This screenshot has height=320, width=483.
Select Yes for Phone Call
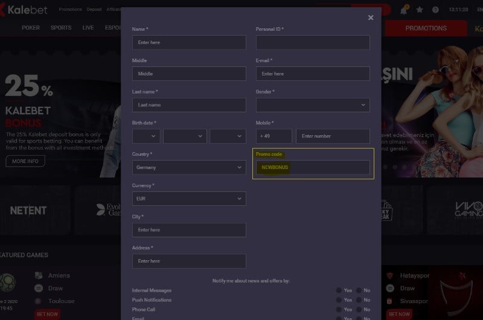[x=339, y=310]
